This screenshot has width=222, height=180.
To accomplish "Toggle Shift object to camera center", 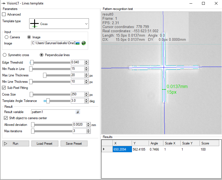I will coord(6,118).
